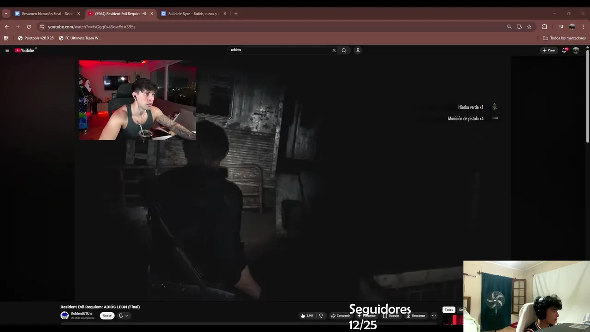The width and height of the screenshot is (590, 332).
Task: Open the Chrome extensions puzzle icon
Action: (x=544, y=27)
